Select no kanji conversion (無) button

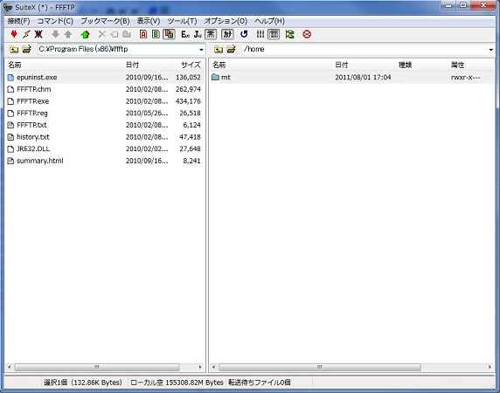[x=211, y=34]
